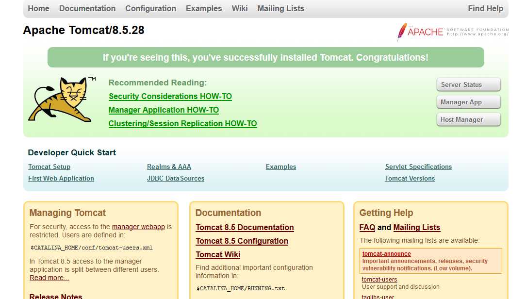Open the Wiki navigation item

(240, 8)
